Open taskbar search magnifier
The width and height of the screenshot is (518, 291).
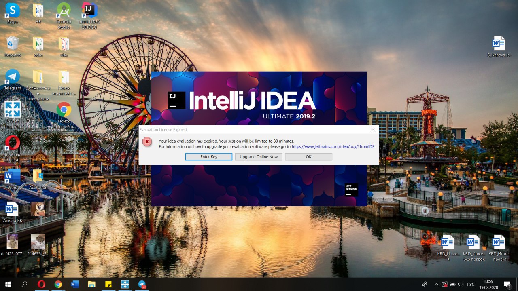click(x=24, y=284)
